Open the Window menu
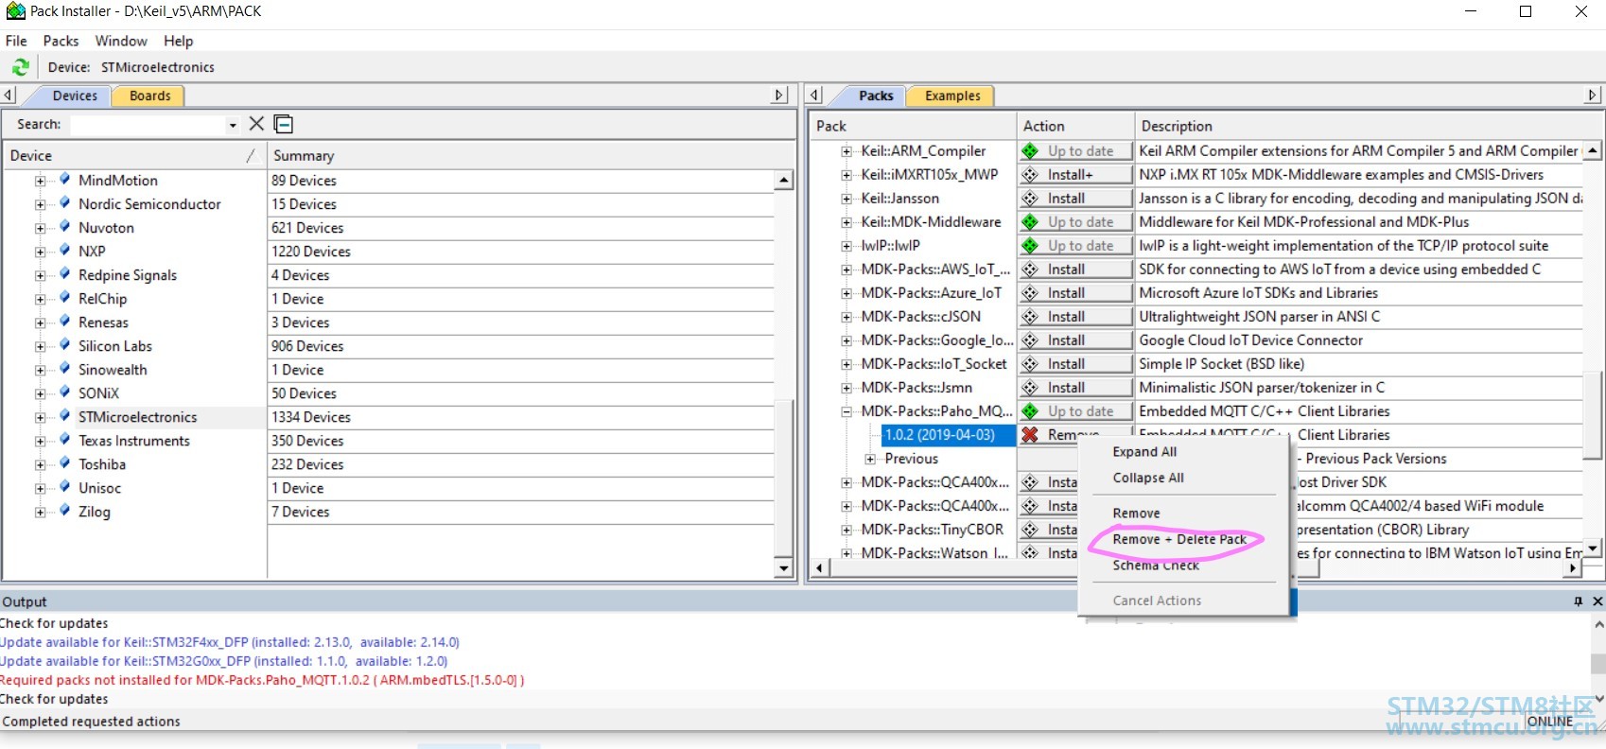This screenshot has width=1606, height=749. point(121,41)
